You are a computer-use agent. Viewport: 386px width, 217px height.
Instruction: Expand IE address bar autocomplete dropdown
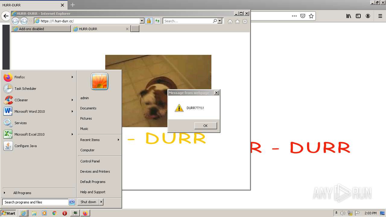coord(142,21)
